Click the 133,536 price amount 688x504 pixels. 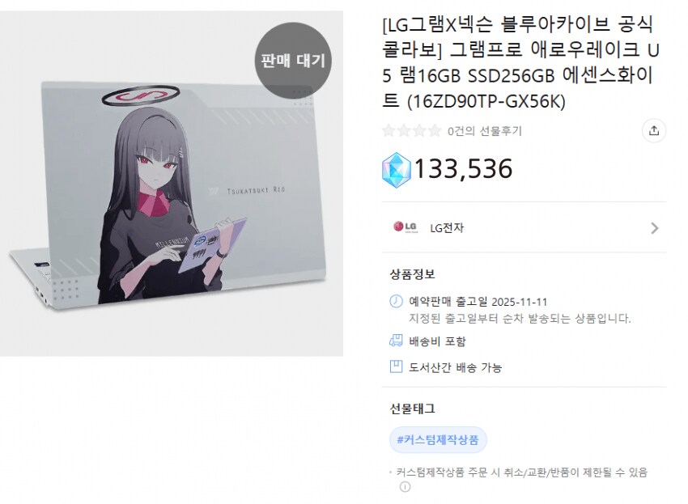point(463,169)
